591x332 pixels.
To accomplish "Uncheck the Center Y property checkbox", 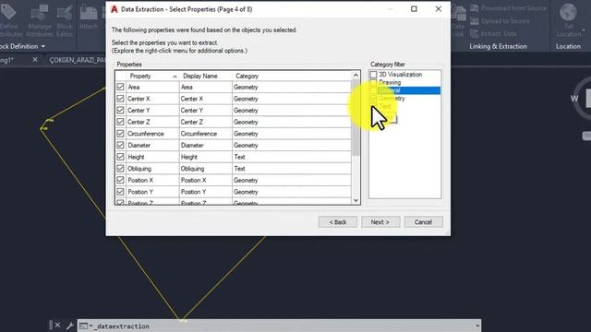I will point(120,111).
